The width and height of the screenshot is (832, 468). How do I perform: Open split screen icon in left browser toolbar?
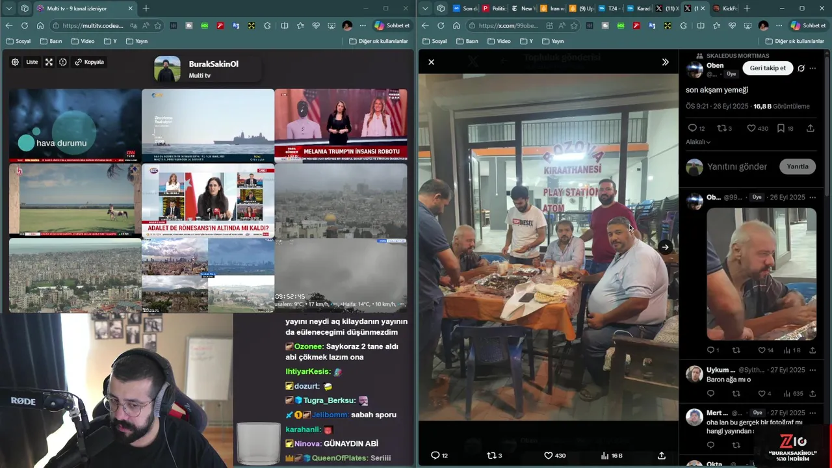click(x=285, y=26)
